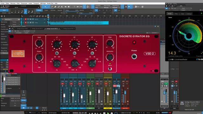Select the Triolet quantize option

tap(46, 10)
